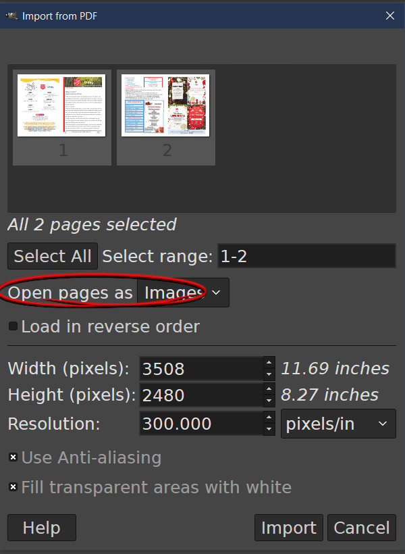The width and height of the screenshot is (405, 554).
Task: Click the Height (pixels) field
Action: [201, 395]
